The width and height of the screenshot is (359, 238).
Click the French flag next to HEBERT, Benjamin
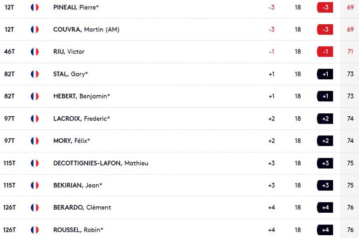pos(35,96)
